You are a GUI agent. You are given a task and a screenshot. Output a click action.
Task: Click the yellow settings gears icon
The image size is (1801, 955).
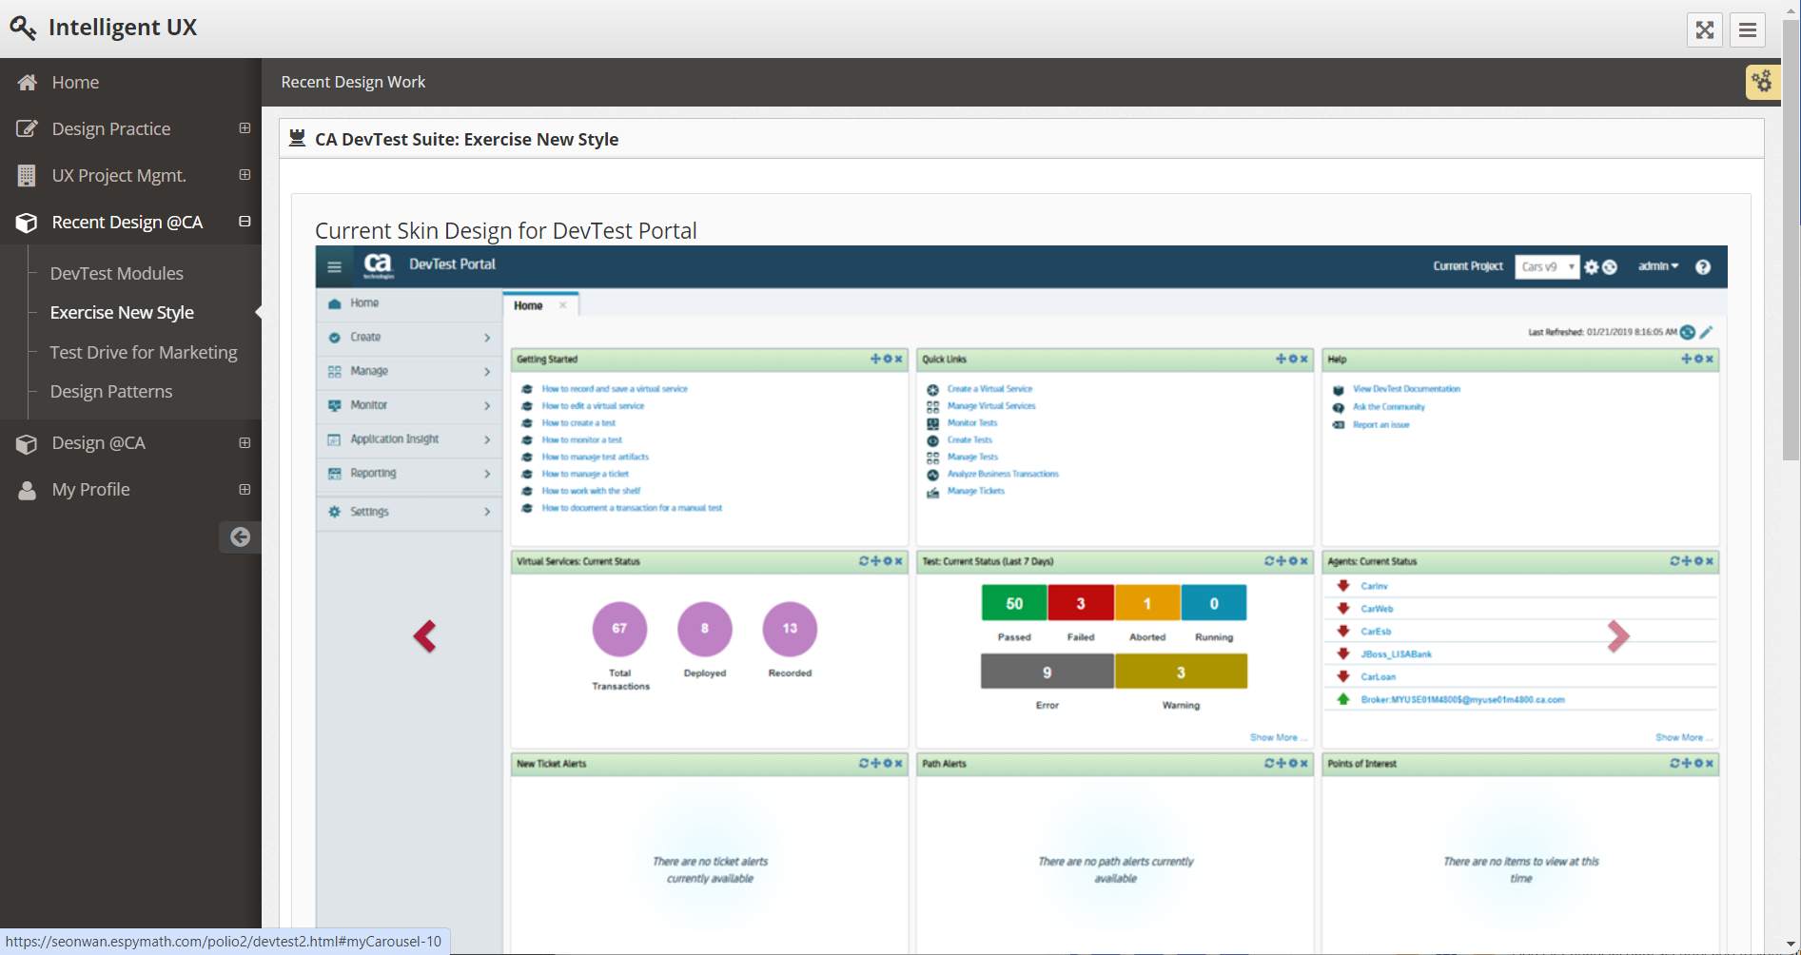pyautogui.click(x=1762, y=82)
